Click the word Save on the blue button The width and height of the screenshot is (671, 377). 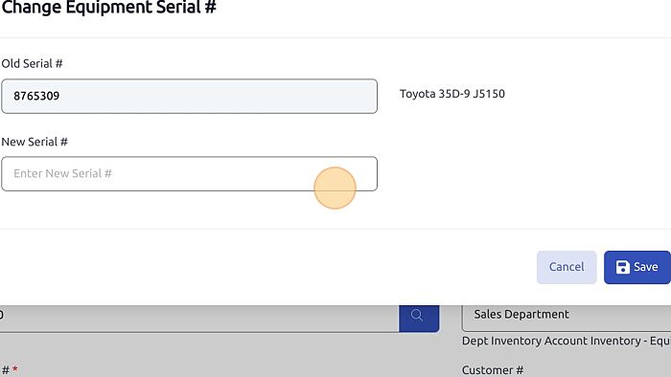pos(645,267)
